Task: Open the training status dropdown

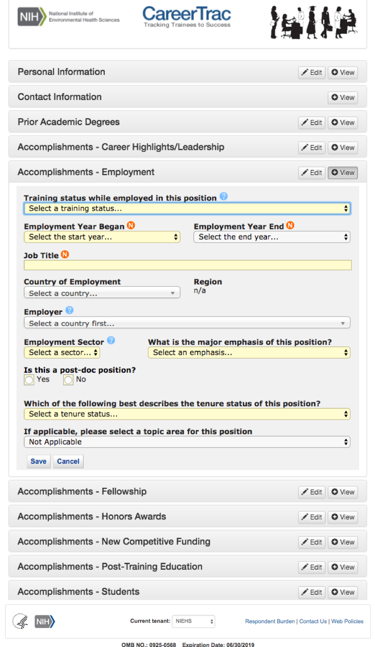Action: pyautogui.click(x=187, y=209)
